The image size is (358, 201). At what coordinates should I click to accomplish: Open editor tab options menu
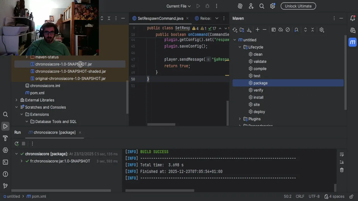tap(224, 18)
